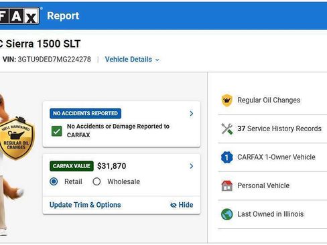Viewport: 327px width, 245px height.
Task: Click the green CARFAX Value label
Action: click(x=72, y=166)
